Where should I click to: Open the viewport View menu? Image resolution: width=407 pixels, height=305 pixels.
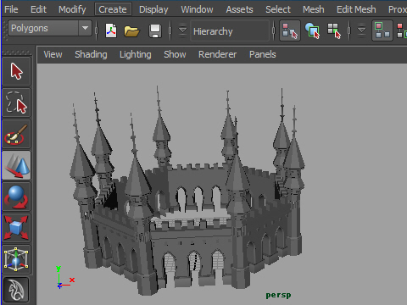point(53,54)
